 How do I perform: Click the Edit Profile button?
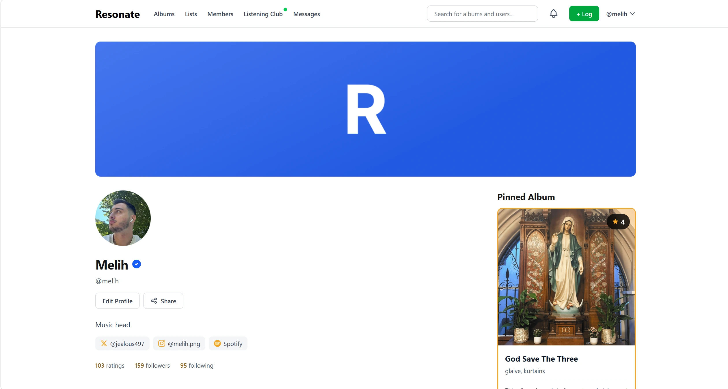pyautogui.click(x=118, y=301)
